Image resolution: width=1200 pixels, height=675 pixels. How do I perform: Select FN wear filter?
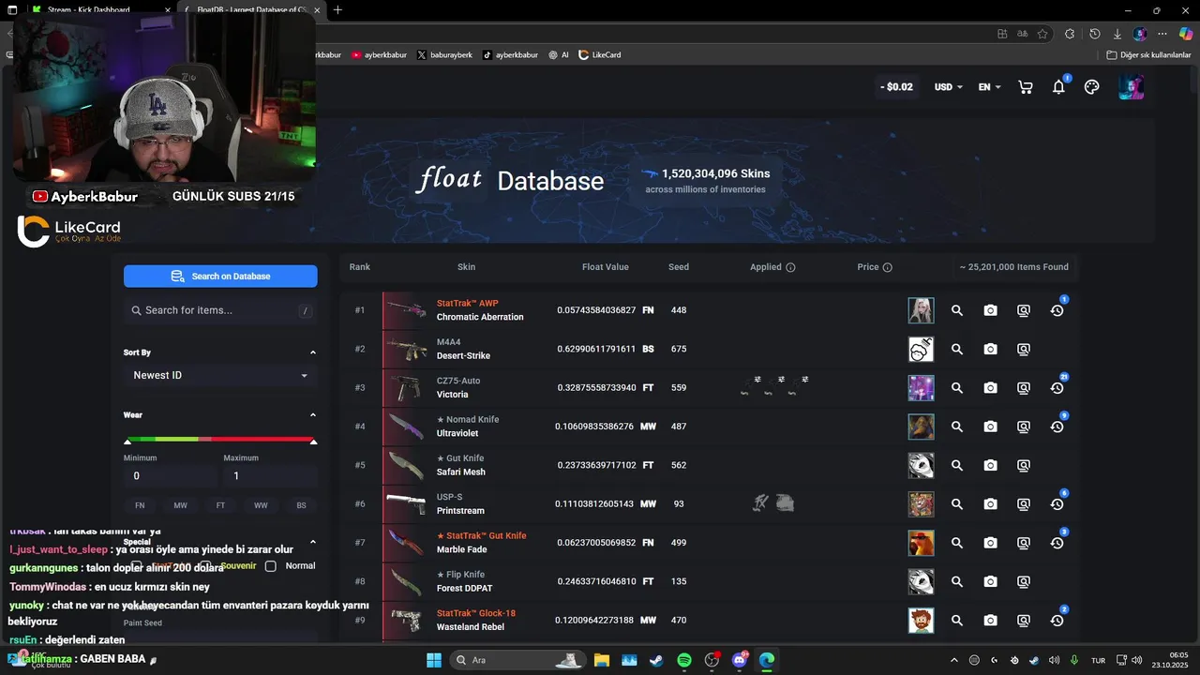[140, 505]
